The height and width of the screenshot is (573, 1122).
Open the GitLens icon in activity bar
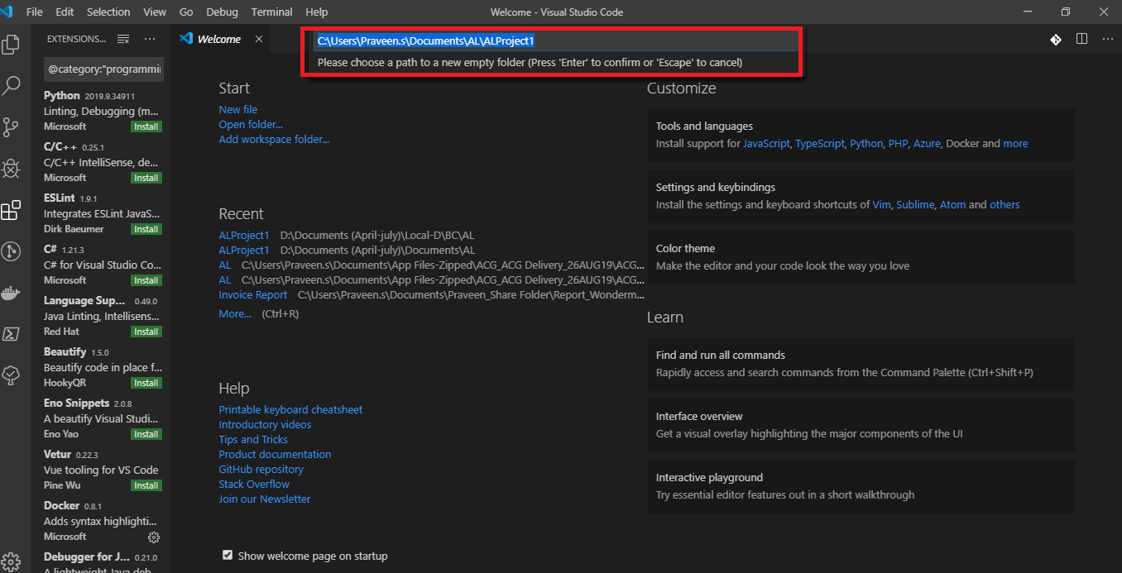coord(11,251)
